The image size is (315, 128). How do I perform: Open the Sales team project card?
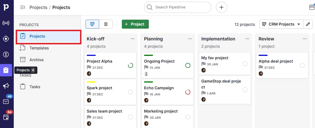click(110, 117)
